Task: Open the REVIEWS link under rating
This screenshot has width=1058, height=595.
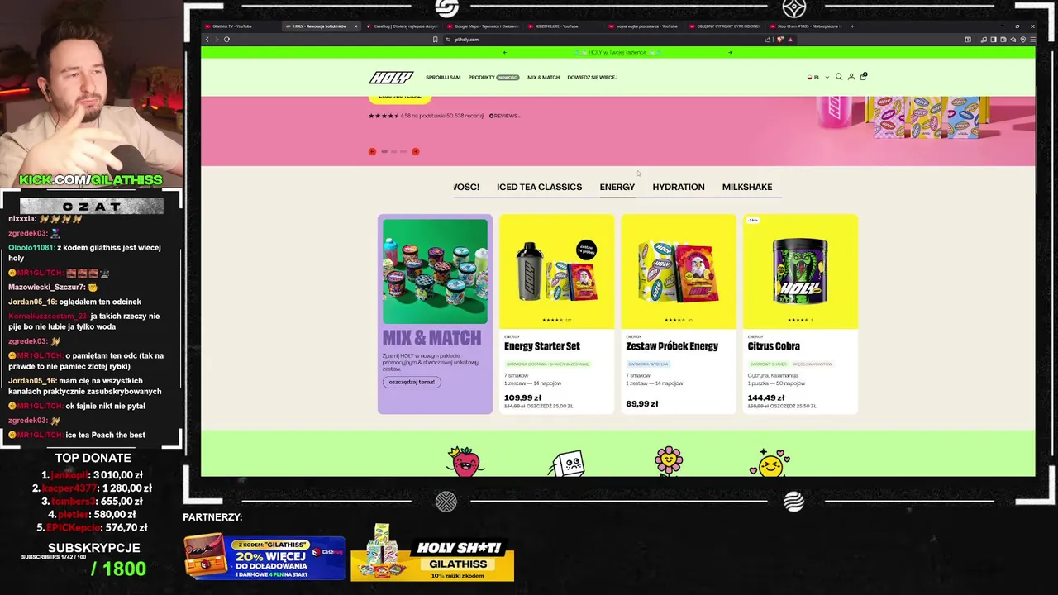Action: (x=504, y=116)
